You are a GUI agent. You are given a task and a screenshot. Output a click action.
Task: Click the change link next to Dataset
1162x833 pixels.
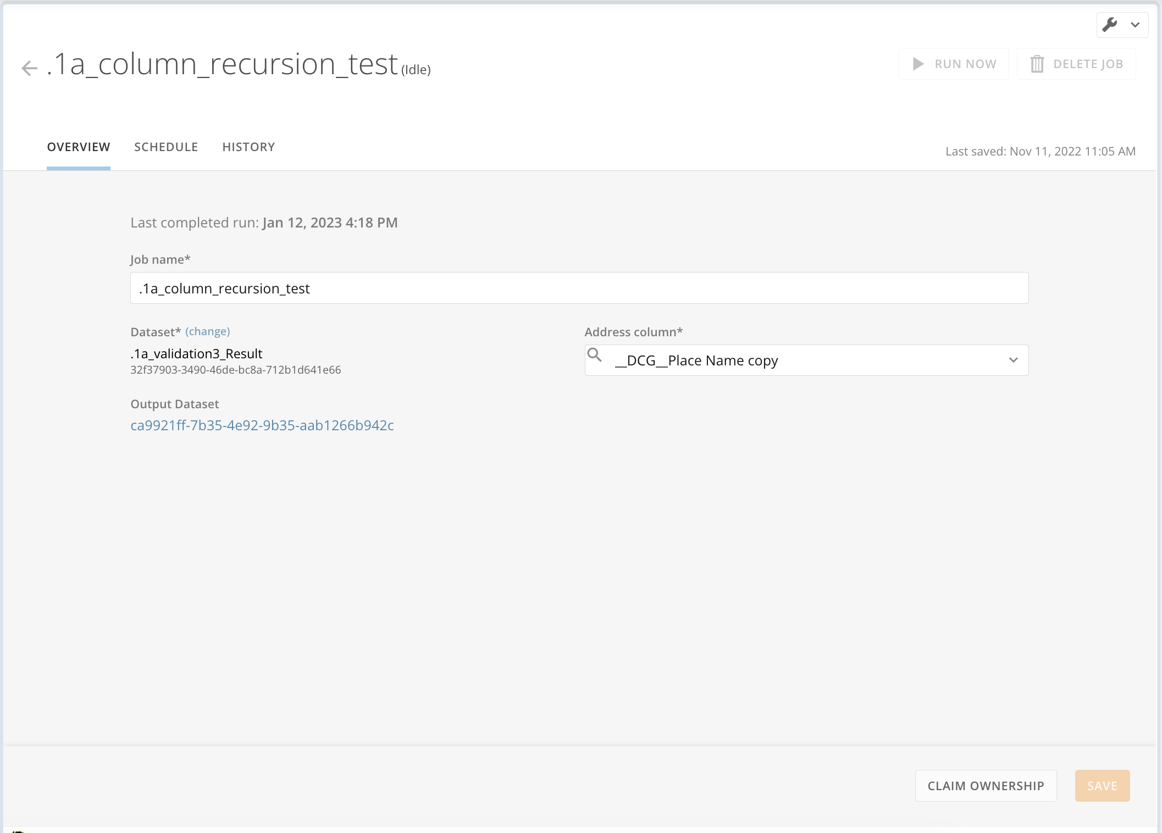click(x=207, y=331)
